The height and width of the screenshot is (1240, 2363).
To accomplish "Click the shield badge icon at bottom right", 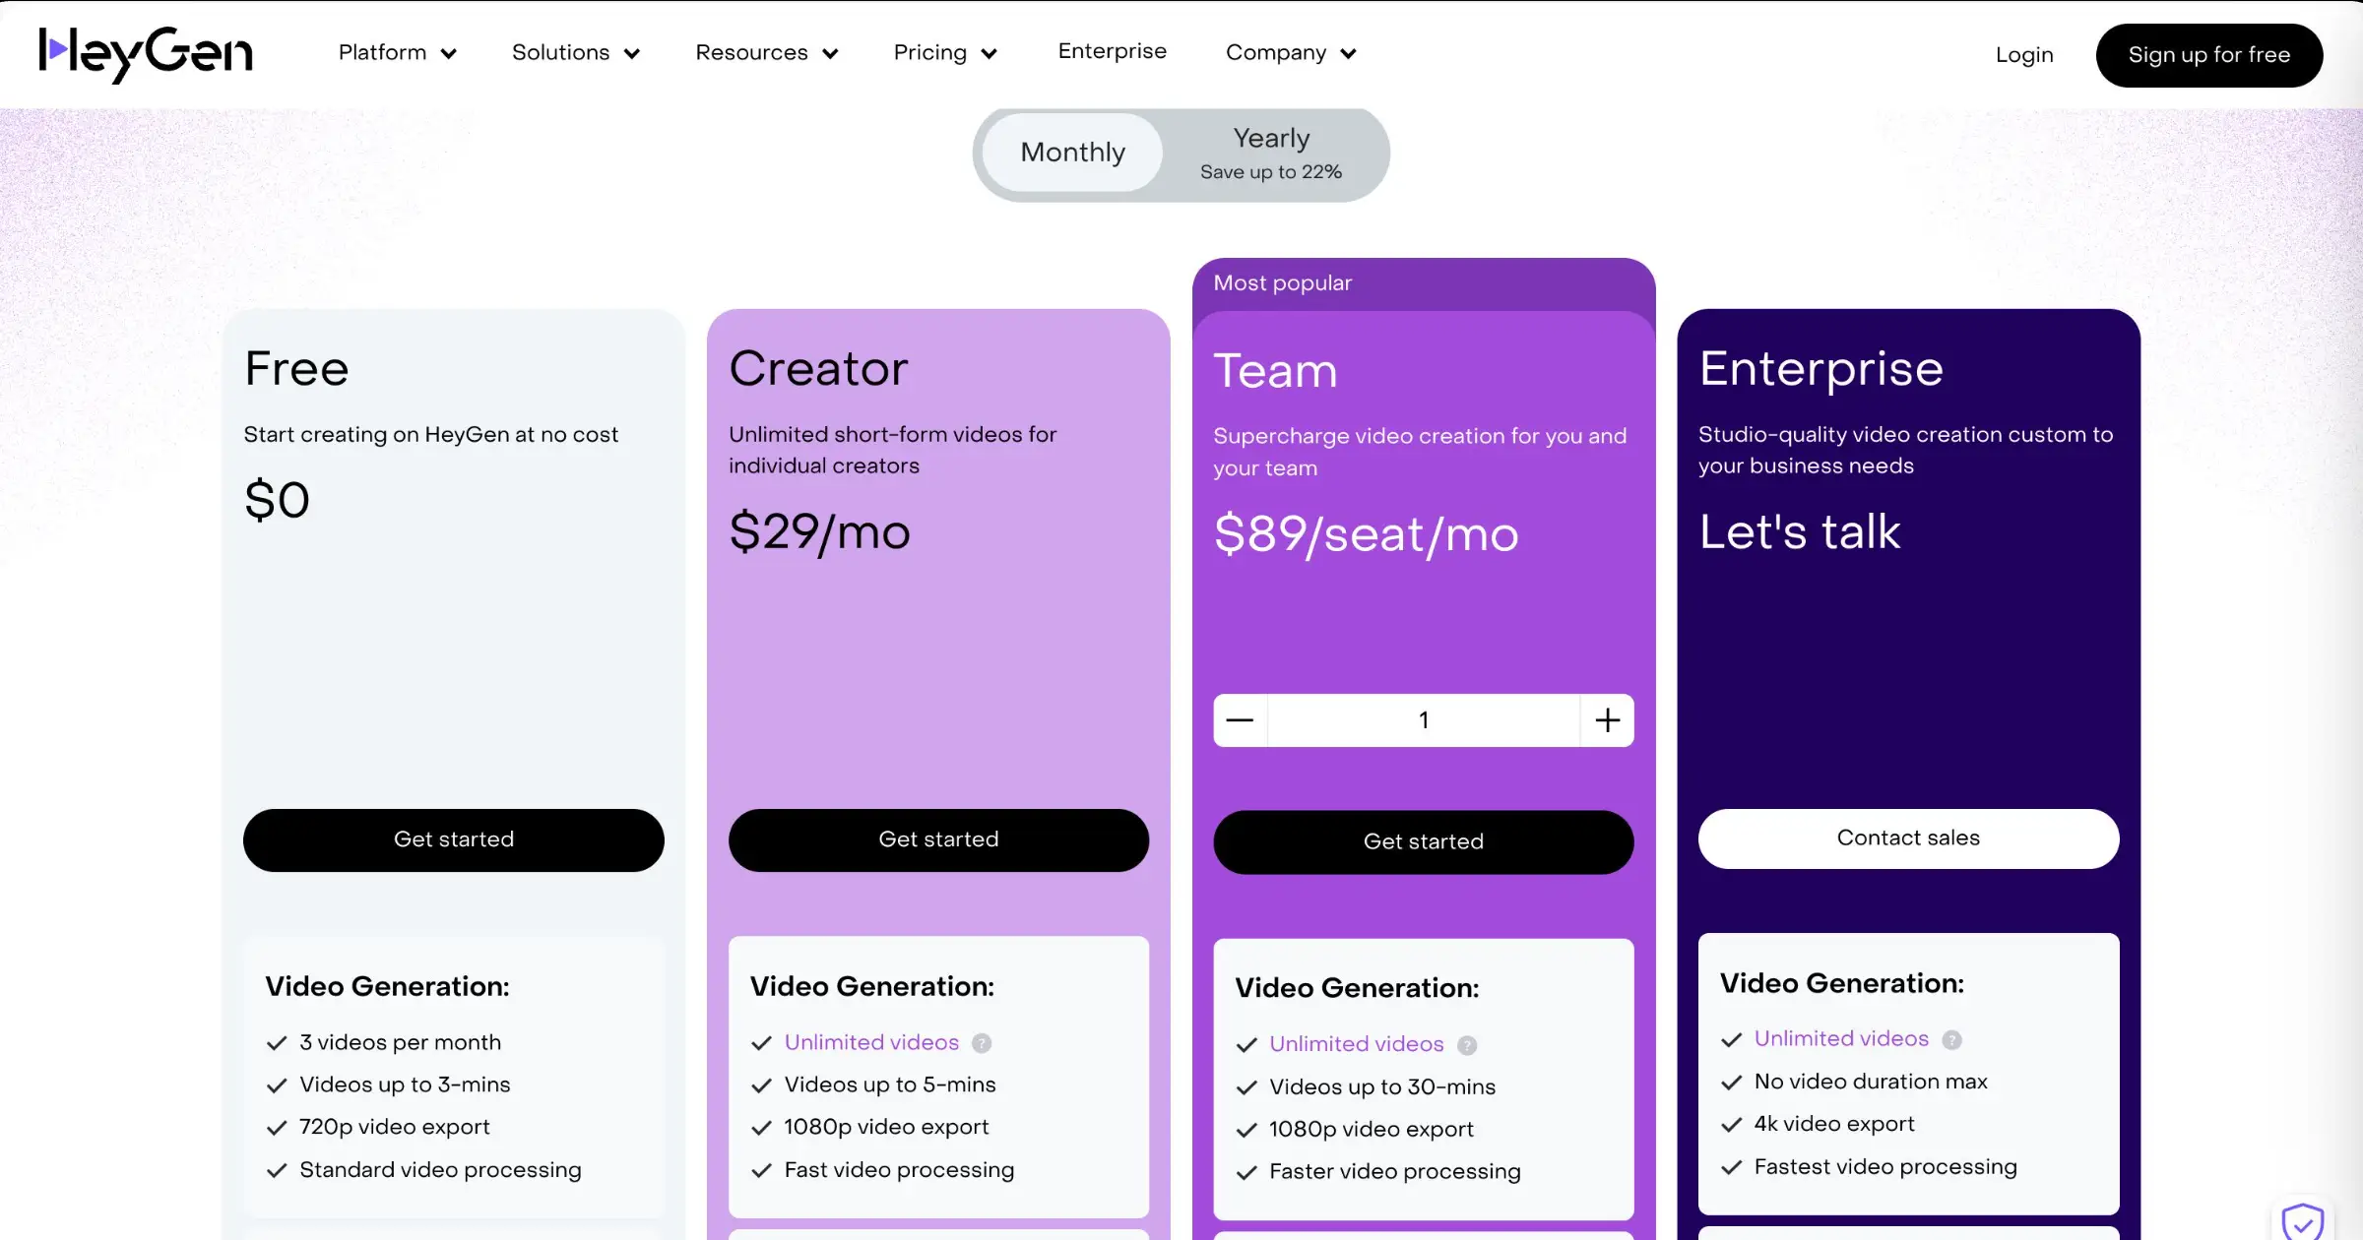I will [x=2303, y=1221].
